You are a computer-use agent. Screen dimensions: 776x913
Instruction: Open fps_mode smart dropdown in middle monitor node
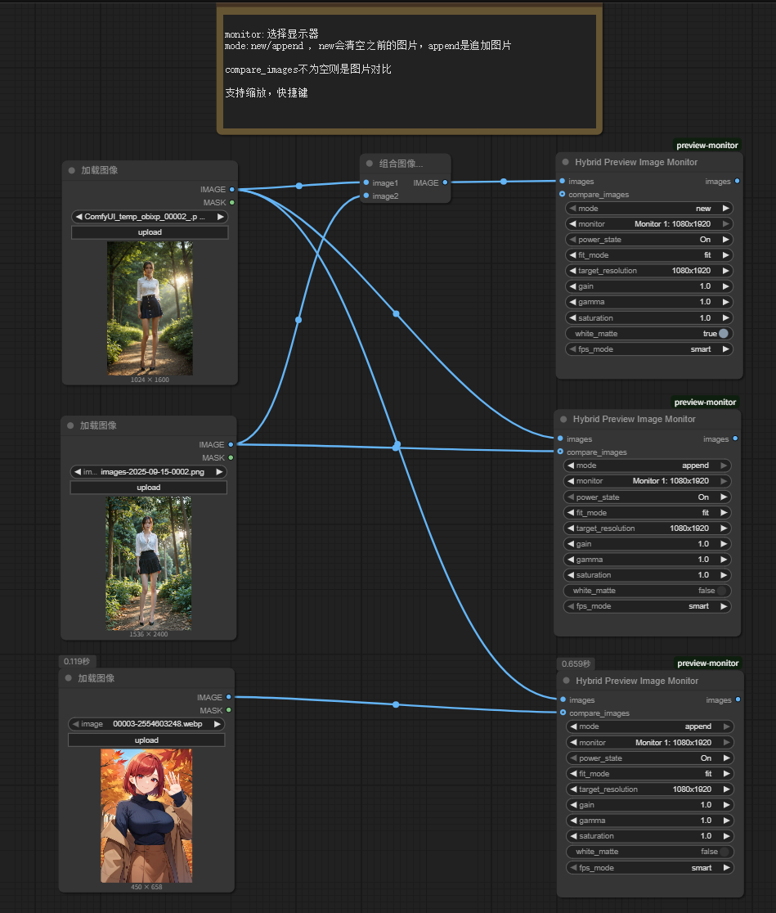[x=647, y=606]
